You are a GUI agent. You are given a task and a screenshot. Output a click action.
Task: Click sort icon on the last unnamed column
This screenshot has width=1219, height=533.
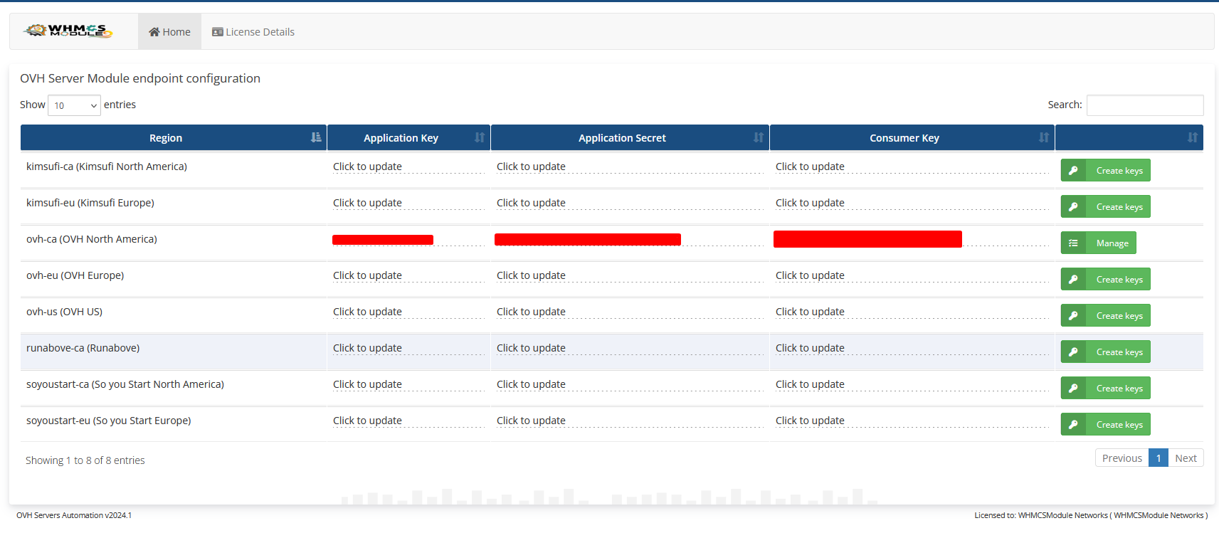[x=1193, y=137]
